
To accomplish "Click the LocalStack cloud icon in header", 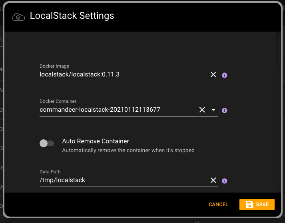I will click(18, 17).
